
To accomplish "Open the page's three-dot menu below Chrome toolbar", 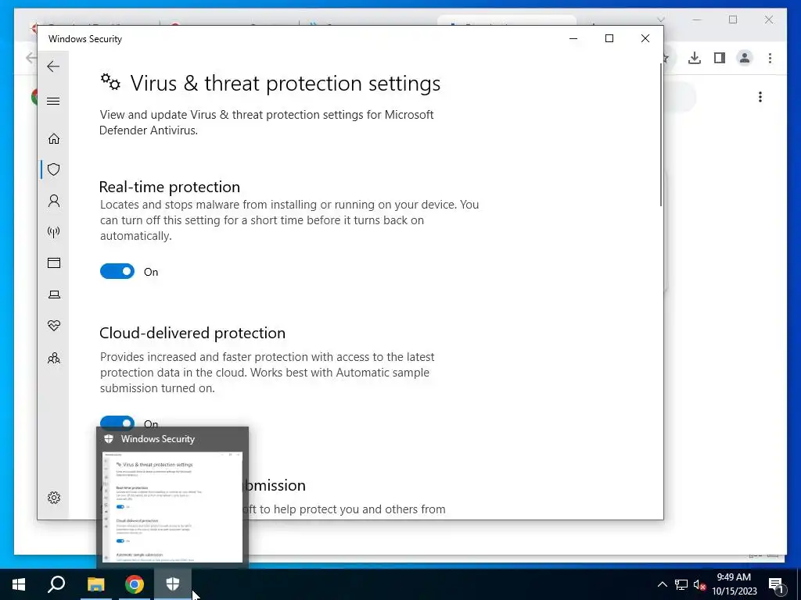I will (x=760, y=97).
